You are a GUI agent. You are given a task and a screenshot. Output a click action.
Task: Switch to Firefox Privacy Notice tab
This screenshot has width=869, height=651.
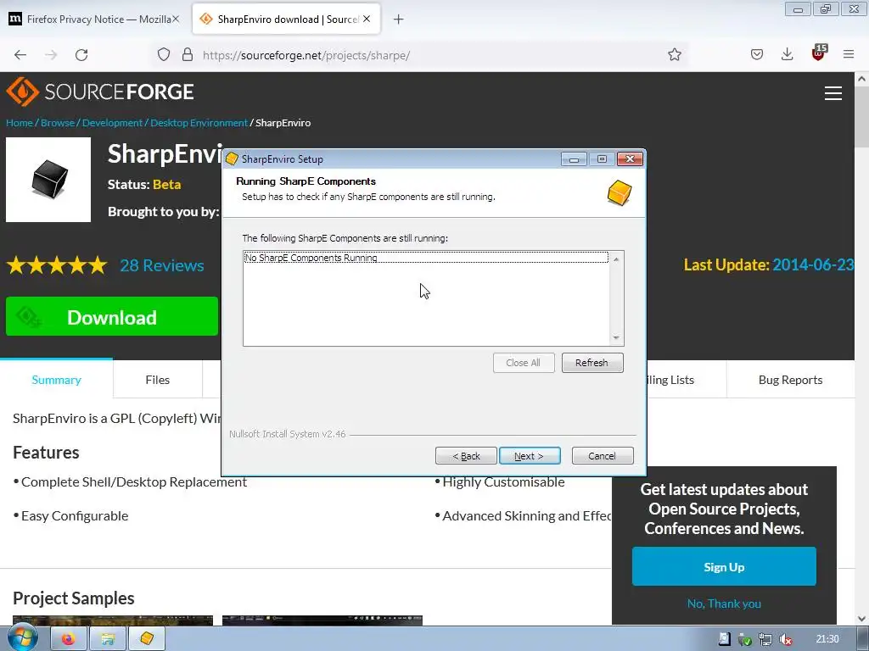tap(94, 19)
